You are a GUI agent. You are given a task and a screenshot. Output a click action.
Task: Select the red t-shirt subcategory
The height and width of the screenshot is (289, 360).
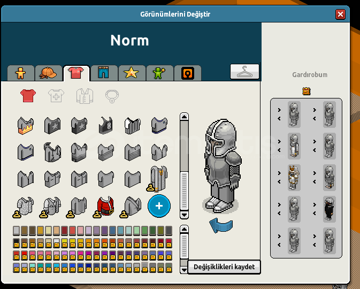click(x=28, y=96)
